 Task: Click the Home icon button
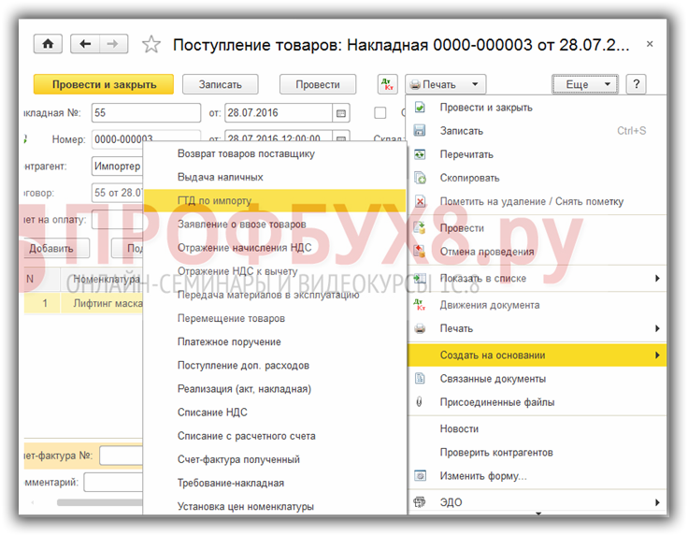[47, 44]
